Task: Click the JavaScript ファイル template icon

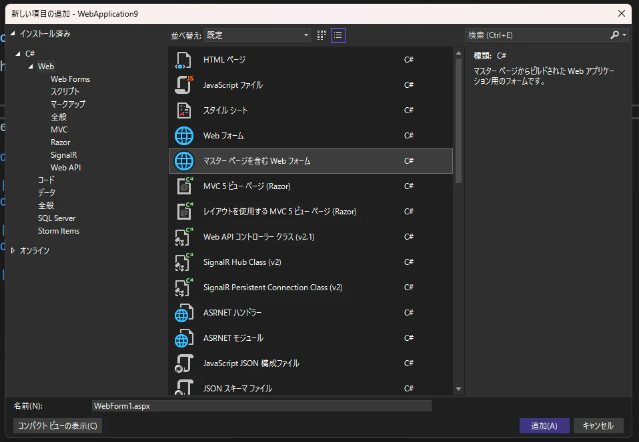Action: [183, 85]
